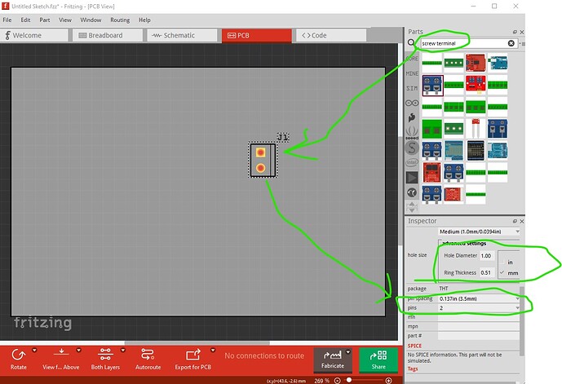Click the Rotate tool icon
Viewport: 562px width, 384px height.
pos(18,355)
